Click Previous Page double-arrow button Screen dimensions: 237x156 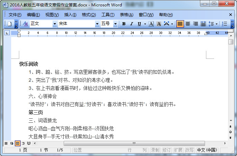tap(231, 126)
